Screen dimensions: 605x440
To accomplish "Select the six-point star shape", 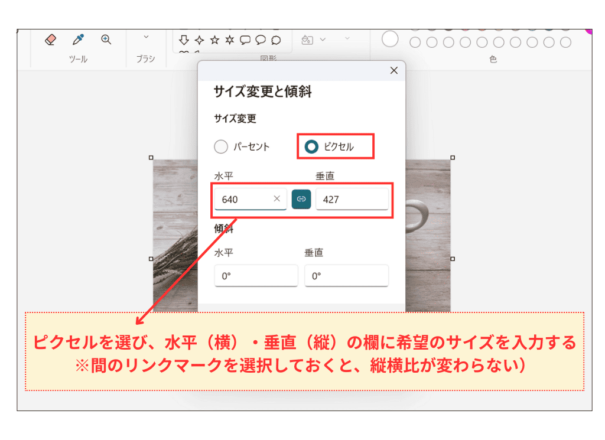I will [x=229, y=40].
